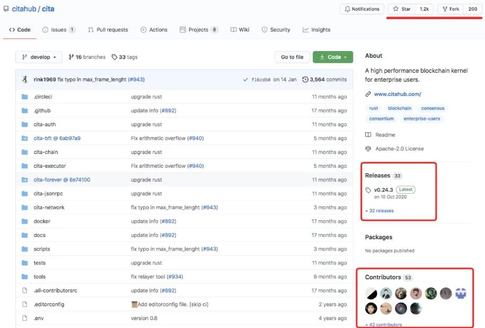Switch to the Issues tab
Image resolution: width=485 pixels, height=328 pixels.
click(x=58, y=30)
